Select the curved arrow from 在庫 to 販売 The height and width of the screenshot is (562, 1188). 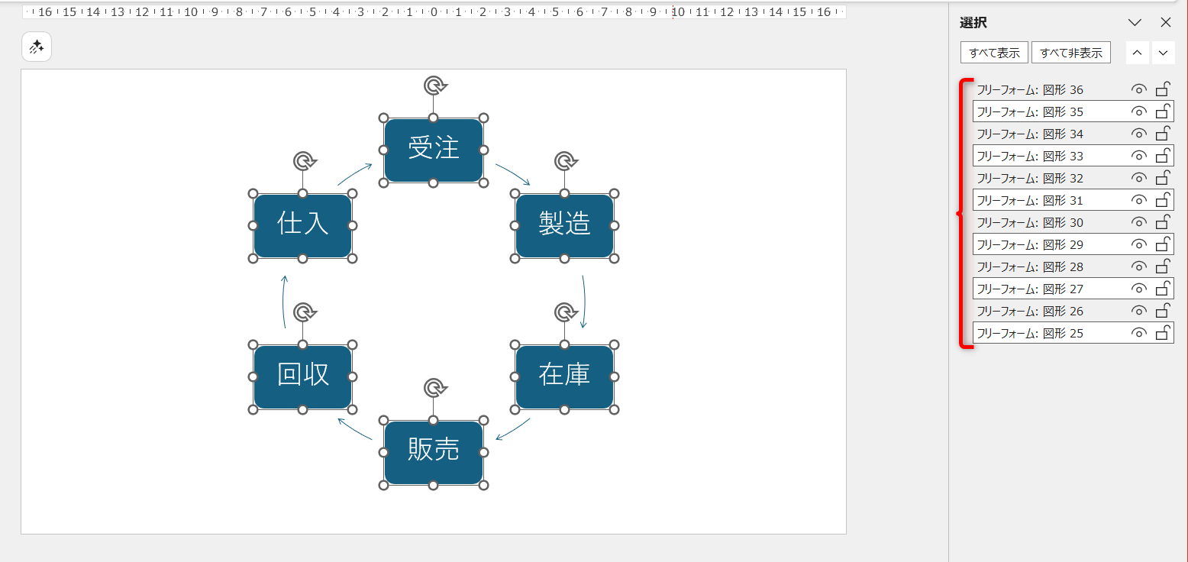tap(513, 429)
